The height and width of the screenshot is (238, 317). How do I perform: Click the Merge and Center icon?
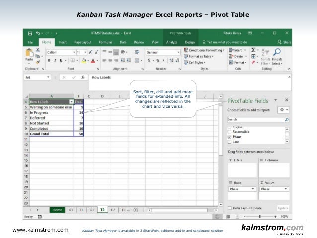[x=137, y=60]
